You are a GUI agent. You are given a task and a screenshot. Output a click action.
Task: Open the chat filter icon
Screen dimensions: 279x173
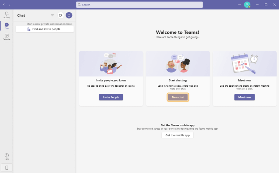click(x=52, y=15)
